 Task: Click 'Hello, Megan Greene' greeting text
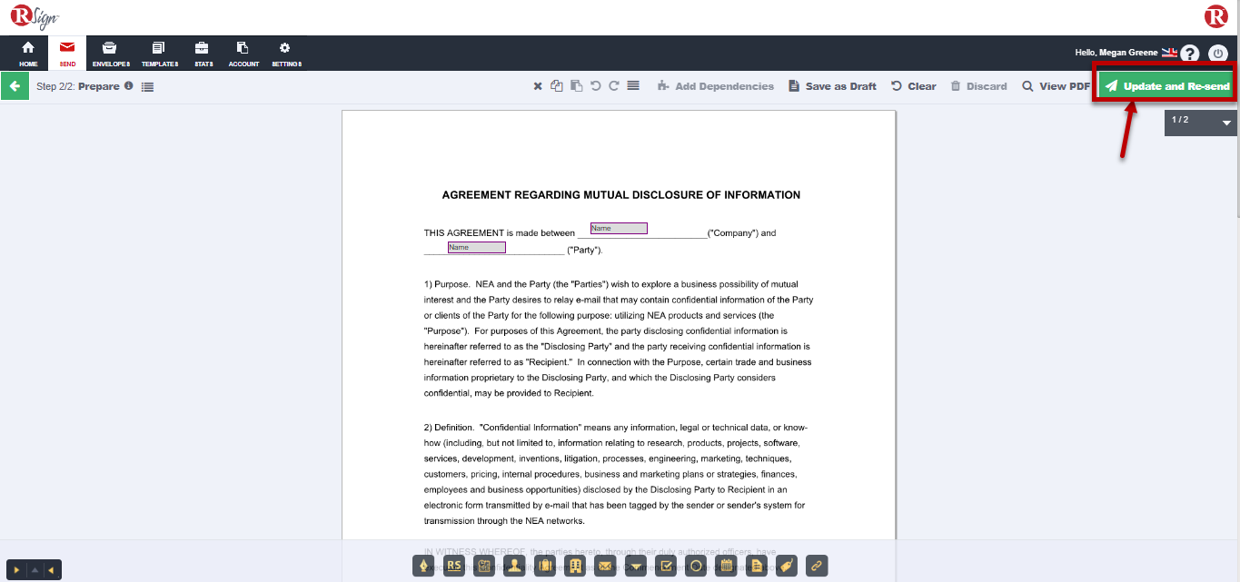click(1116, 53)
